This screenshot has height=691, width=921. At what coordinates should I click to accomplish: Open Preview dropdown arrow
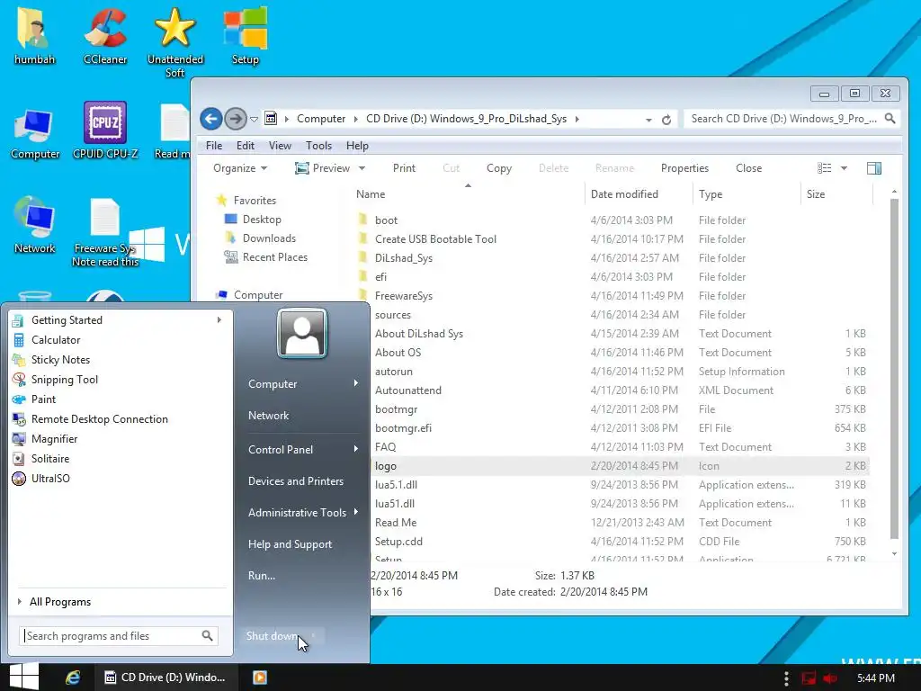tap(362, 168)
